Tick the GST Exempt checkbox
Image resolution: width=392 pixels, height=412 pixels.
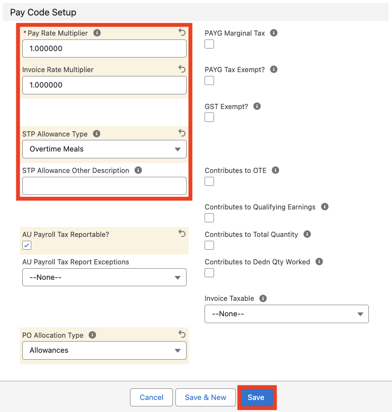pyautogui.click(x=209, y=118)
